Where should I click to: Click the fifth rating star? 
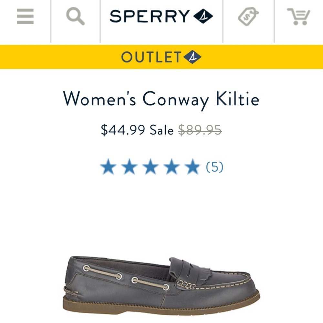[x=192, y=166]
